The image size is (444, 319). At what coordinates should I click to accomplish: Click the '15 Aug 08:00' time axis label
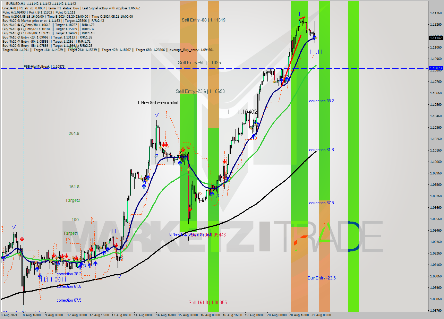(188, 315)
